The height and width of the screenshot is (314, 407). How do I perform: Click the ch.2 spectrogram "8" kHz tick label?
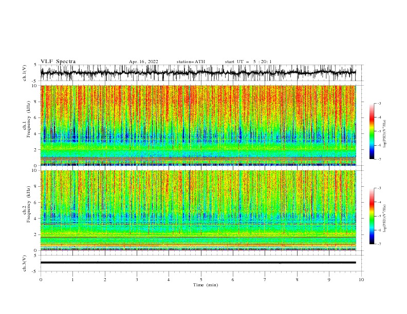coord(36,187)
